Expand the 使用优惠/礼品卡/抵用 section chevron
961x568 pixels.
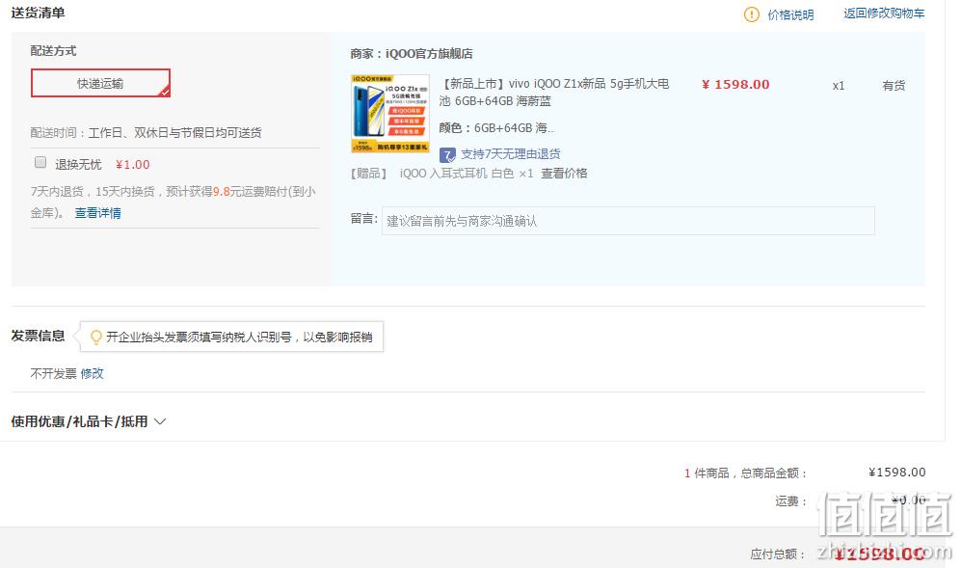[160, 421]
